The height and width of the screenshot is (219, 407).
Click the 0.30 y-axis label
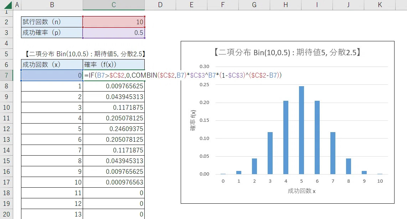204,67
